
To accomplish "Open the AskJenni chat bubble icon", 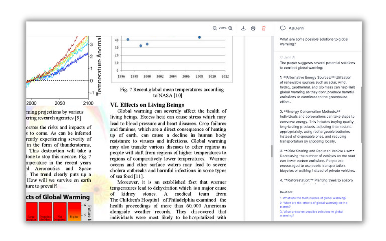I will pos(283,28).
